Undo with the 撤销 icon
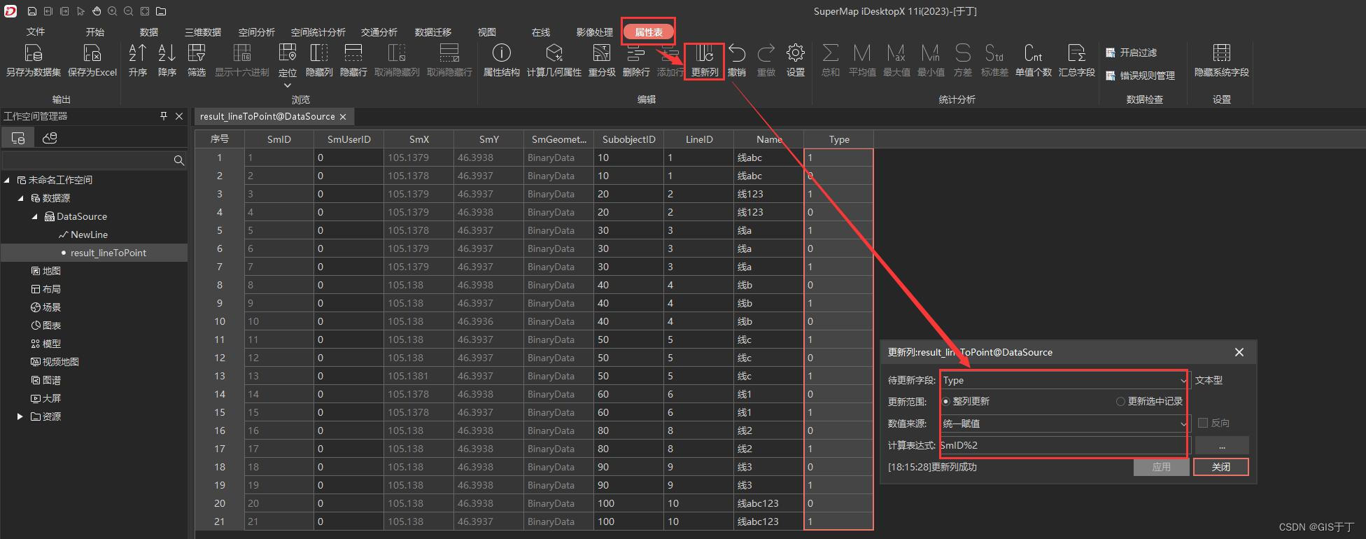 tap(737, 59)
